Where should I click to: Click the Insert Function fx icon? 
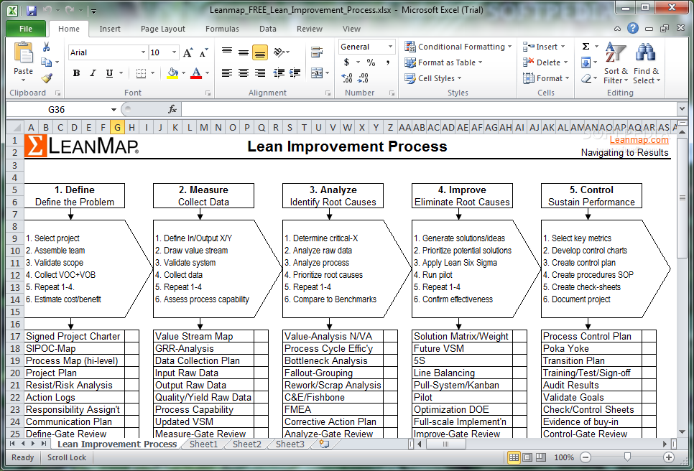[x=172, y=109]
